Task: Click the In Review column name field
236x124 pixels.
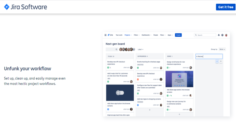Action: pos(209,57)
